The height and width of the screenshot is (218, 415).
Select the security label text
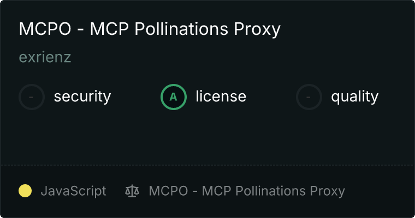[x=82, y=97]
